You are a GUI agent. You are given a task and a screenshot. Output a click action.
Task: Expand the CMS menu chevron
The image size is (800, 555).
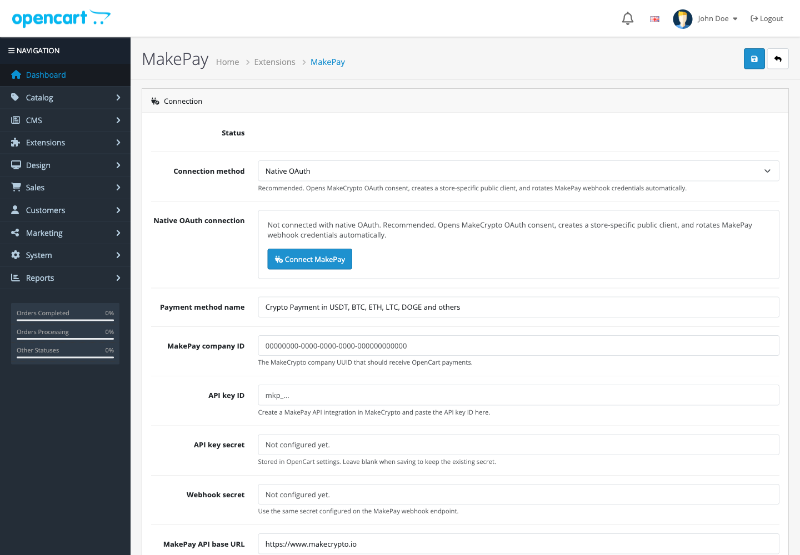click(x=118, y=120)
